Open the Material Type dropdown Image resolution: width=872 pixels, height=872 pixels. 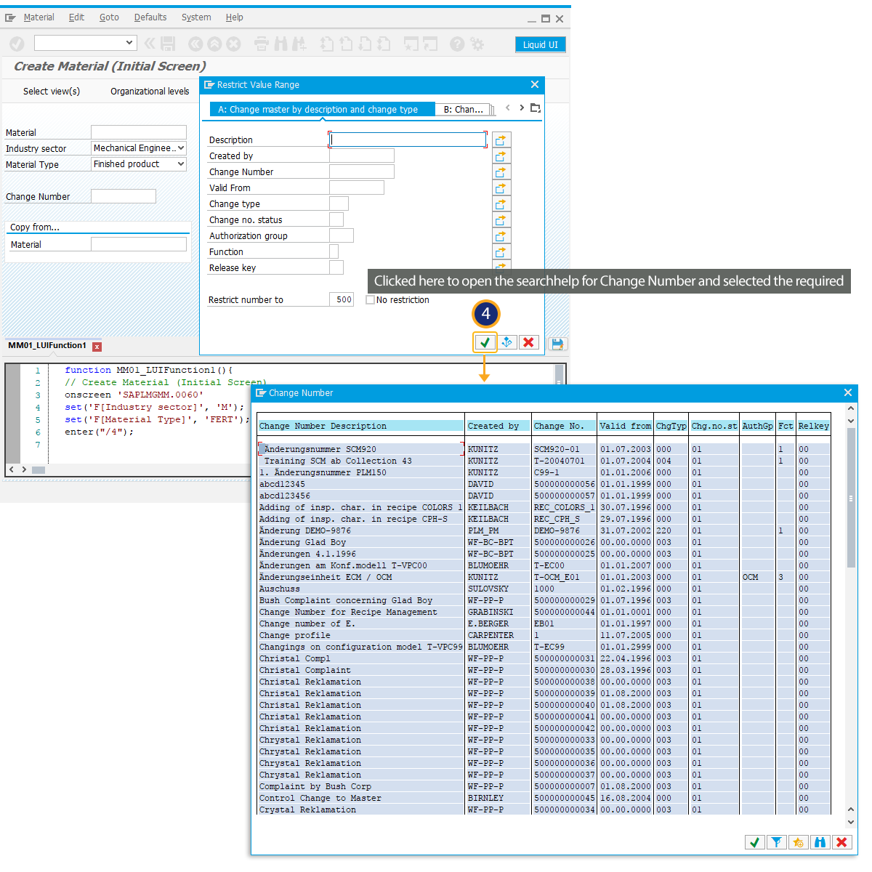click(181, 164)
